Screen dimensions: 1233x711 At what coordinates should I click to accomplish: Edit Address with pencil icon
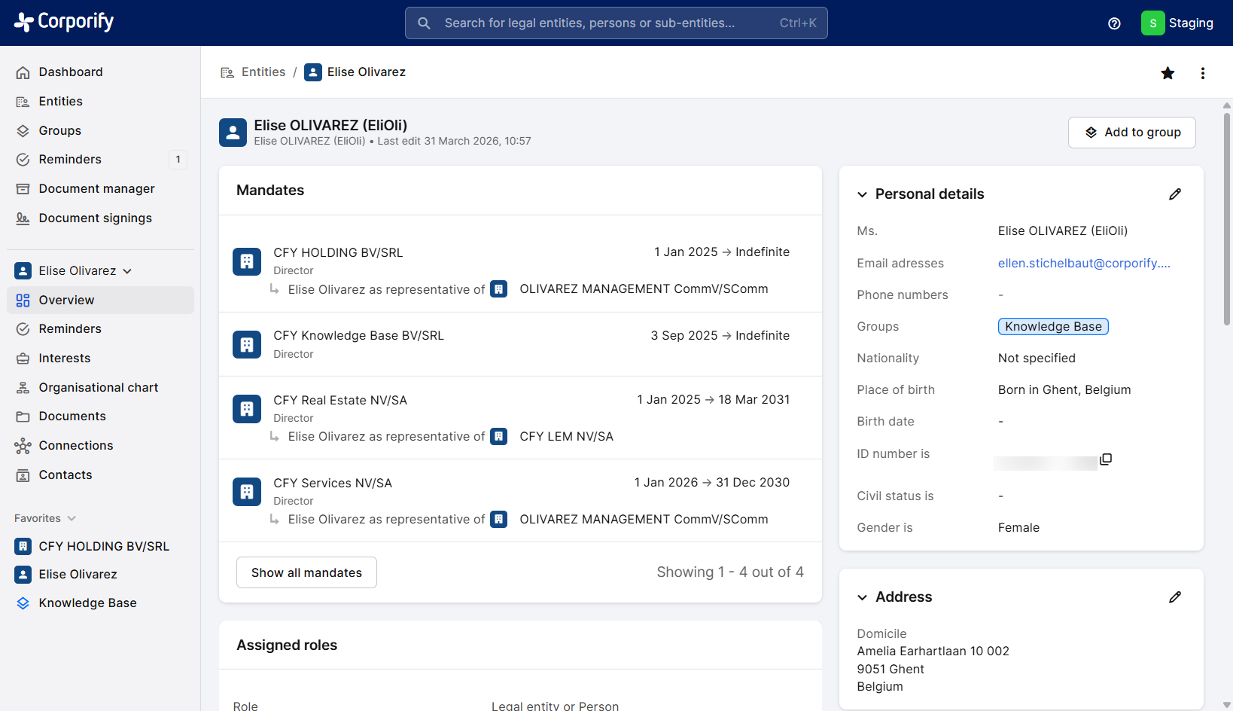coord(1175,597)
